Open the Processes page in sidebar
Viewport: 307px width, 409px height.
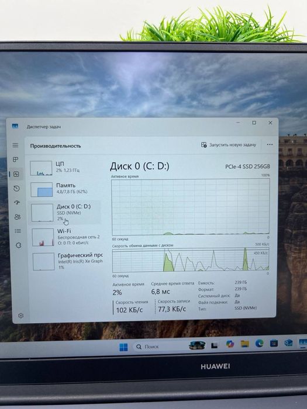[16, 160]
